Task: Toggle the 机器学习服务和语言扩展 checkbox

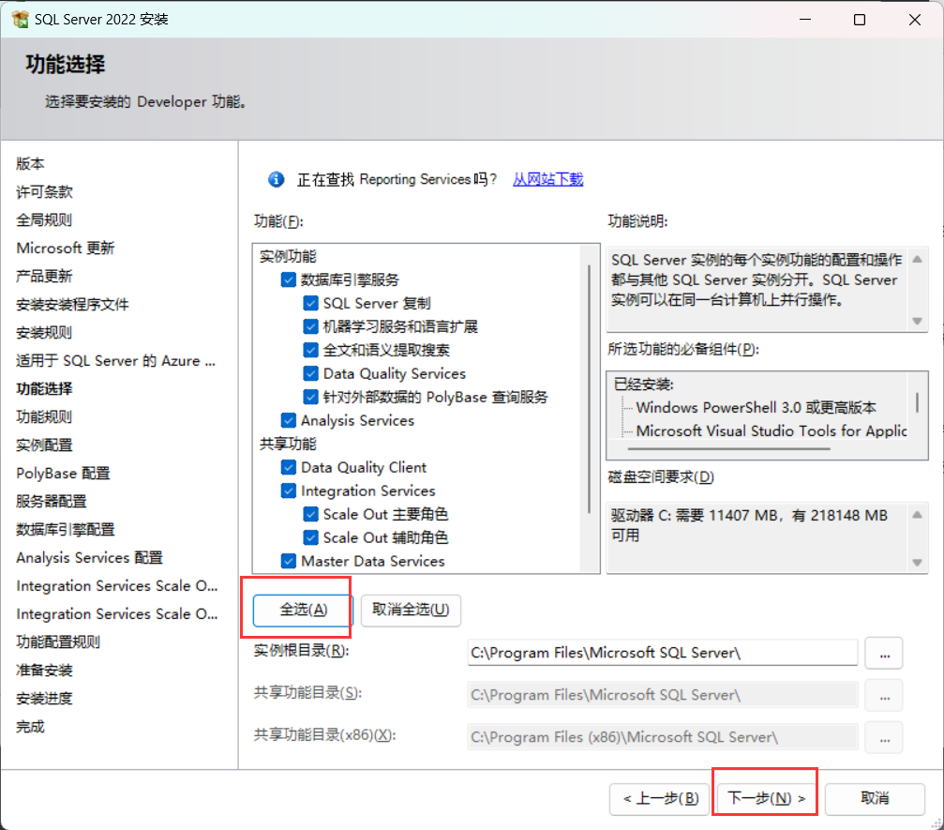Action: click(x=310, y=326)
